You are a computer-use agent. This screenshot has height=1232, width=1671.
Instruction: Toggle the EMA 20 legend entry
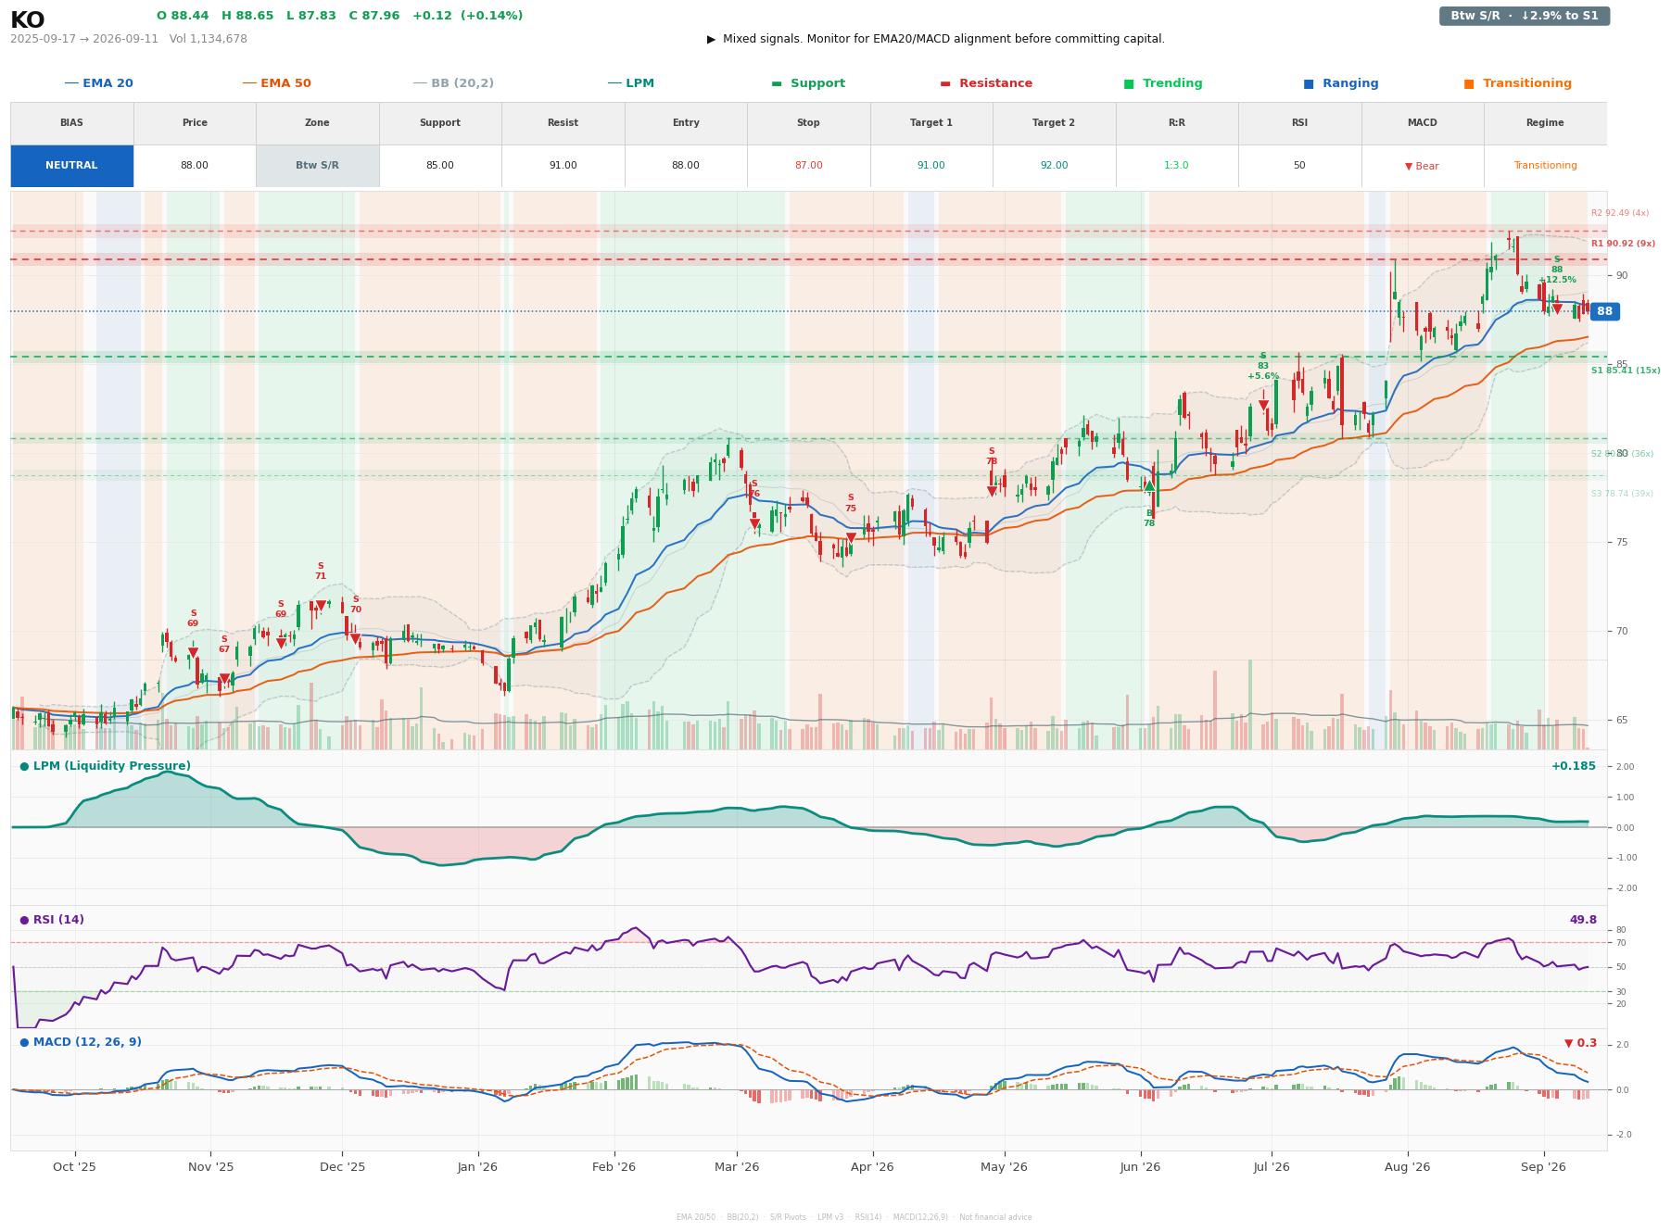point(99,83)
